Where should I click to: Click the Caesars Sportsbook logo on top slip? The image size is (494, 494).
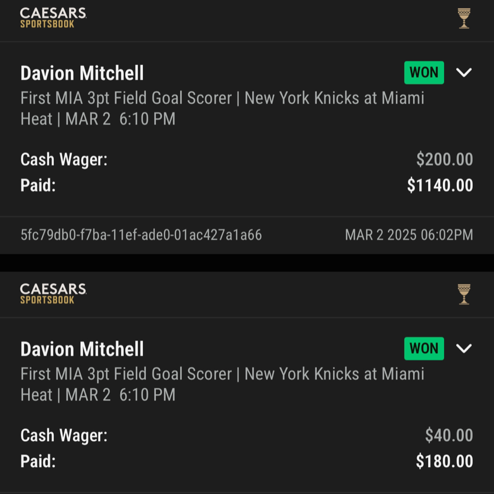[52, 17]
